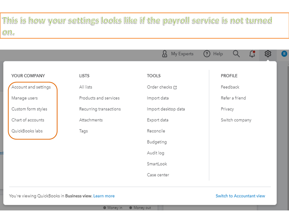Select Refer a friend
The width and height of the screenshot is (289, 217).
pyautogui.click(x=233, y=98)
